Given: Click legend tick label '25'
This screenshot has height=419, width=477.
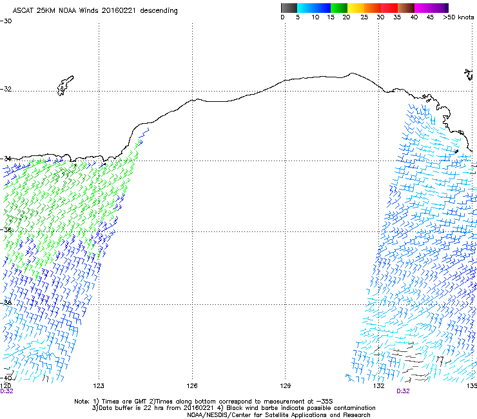Looking at the screenshot, I should click(x=364, y=17).
